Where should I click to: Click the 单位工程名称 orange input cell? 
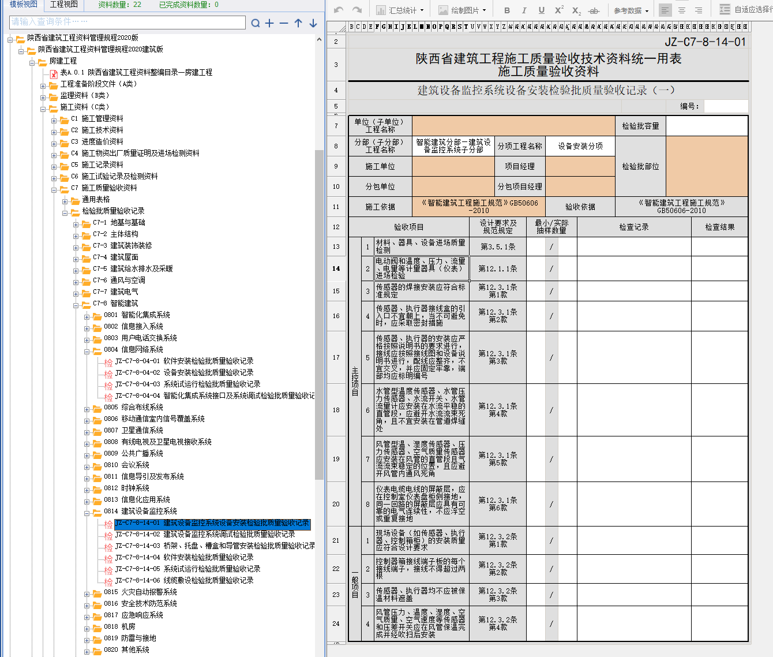tap(513, 126)
